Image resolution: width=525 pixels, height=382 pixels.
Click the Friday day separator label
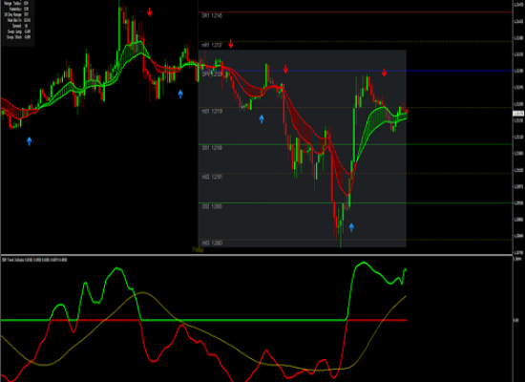(x=198, y=249)
